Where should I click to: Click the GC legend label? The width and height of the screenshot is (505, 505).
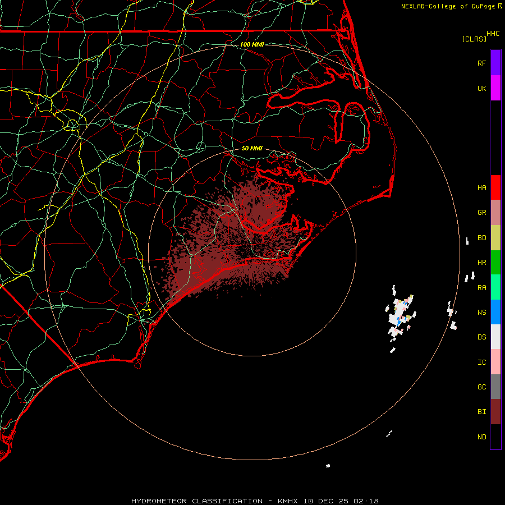click(x=481, y=387)
